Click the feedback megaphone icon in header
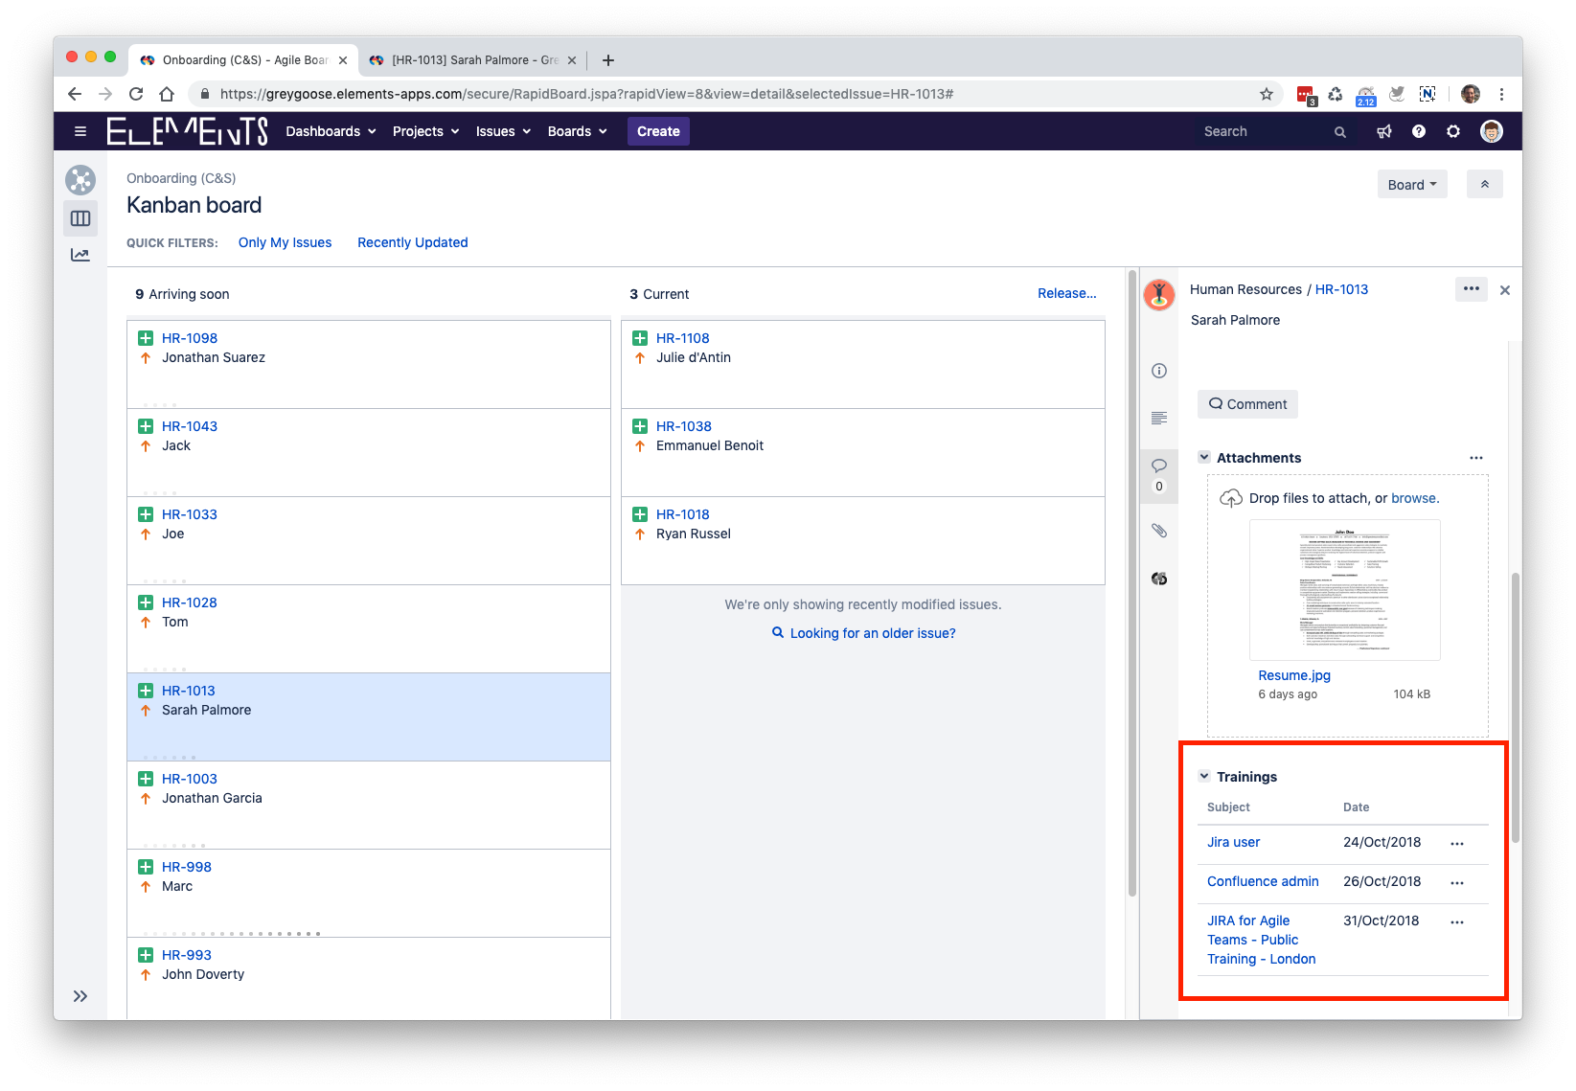The height and width of the screenshot is (1091, 1576). [x=1384, y=132]
